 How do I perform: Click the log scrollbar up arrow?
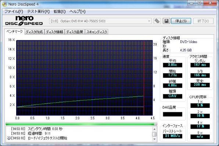154,129
